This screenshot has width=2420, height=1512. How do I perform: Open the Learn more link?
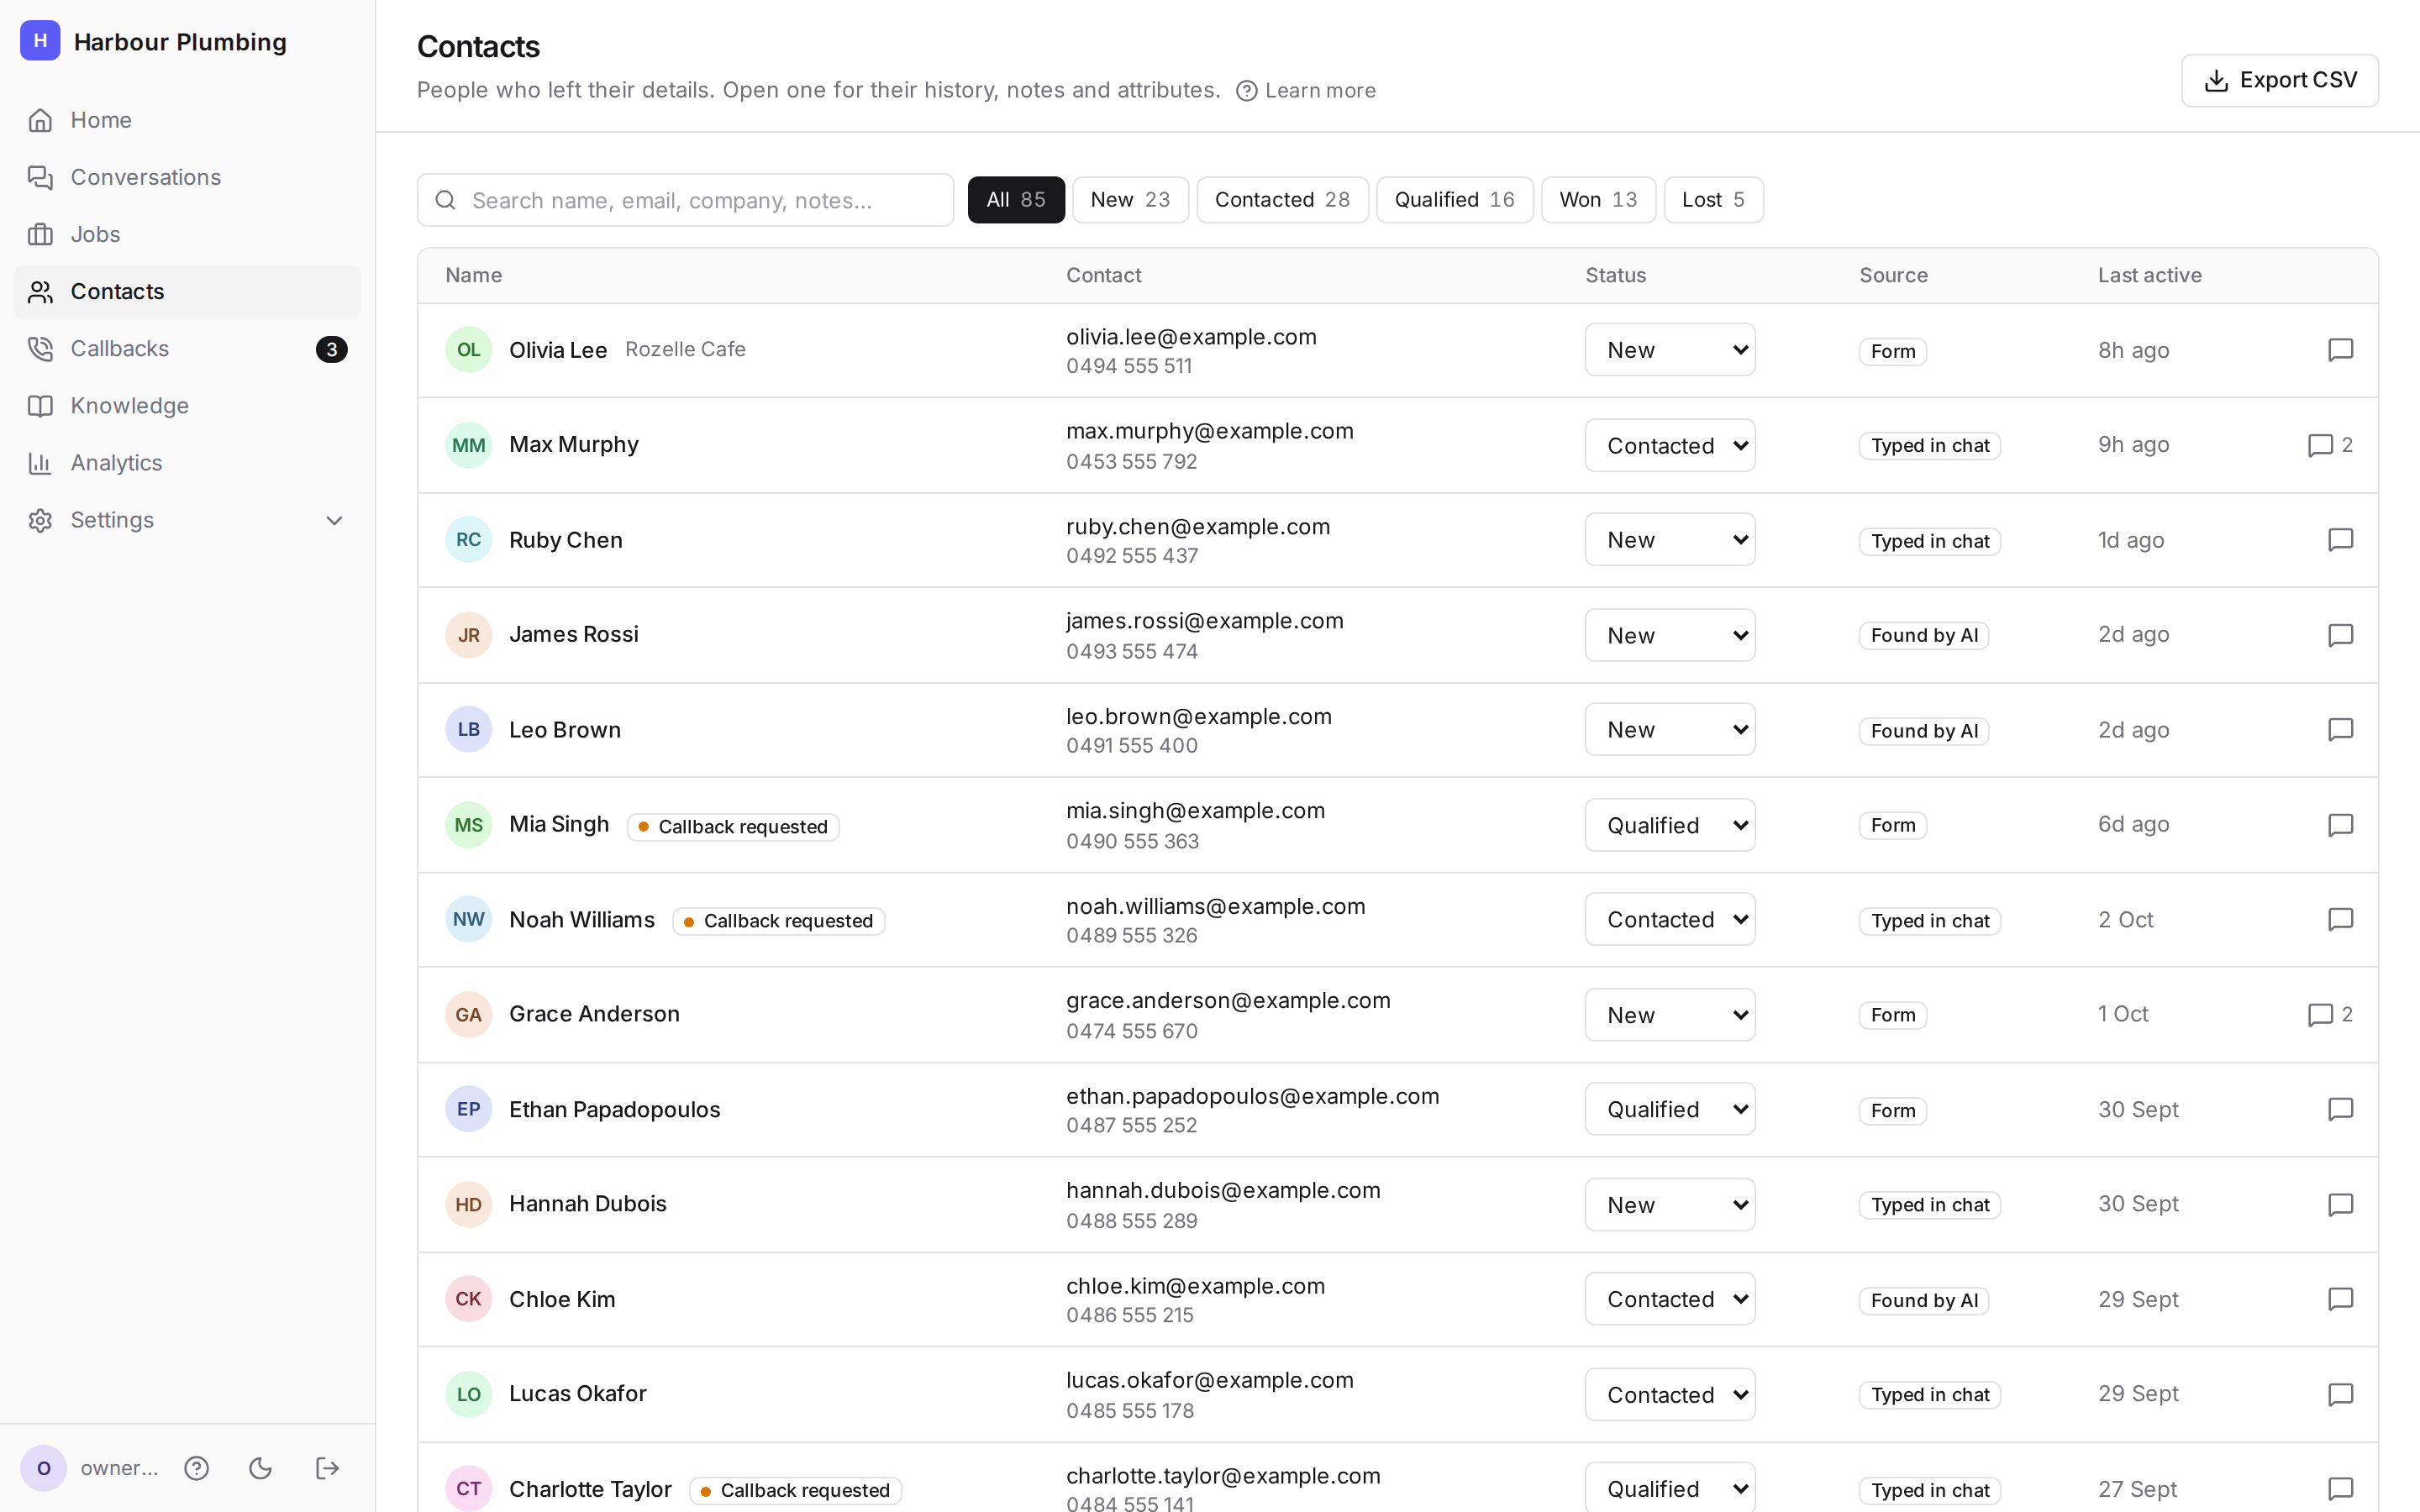tap(1306, 91)
